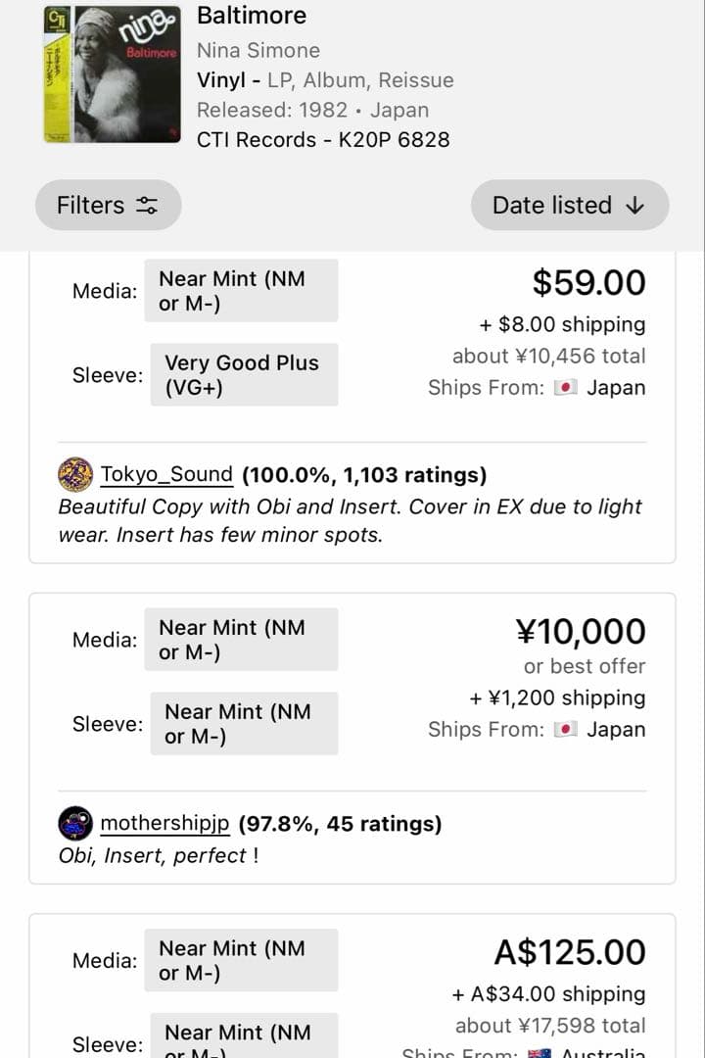Open mothershipjp seller profile link
Screen dimensions: 705x1058
tap(164, 824)
